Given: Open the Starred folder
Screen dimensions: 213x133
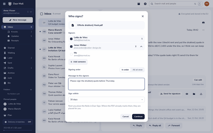Looking at the screenshot, I should click(x=18, y=48).
